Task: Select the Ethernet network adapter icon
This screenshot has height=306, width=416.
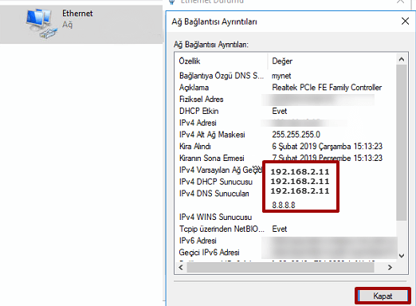Action: click(x=41, y=23)
